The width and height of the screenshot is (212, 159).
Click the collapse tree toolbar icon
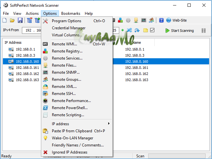(30, 20)
